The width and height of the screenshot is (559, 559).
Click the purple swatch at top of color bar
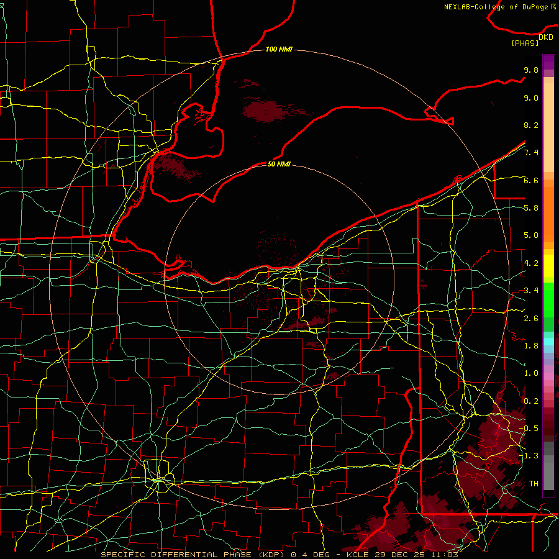click(x=548, y=62)
